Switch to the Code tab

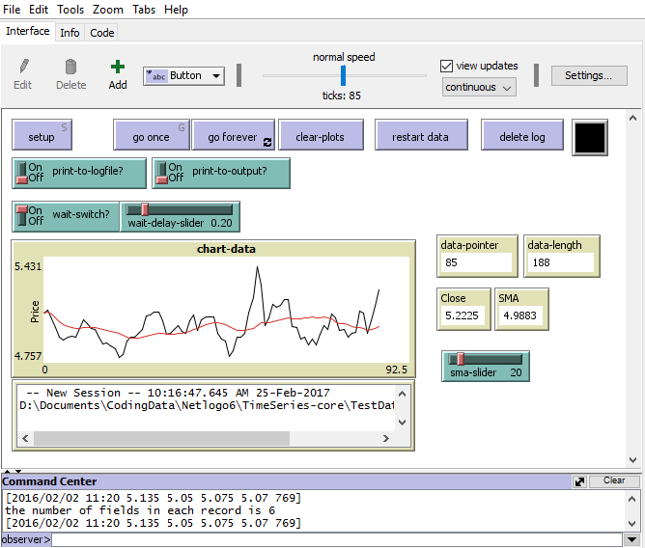[x=101, y=32]
